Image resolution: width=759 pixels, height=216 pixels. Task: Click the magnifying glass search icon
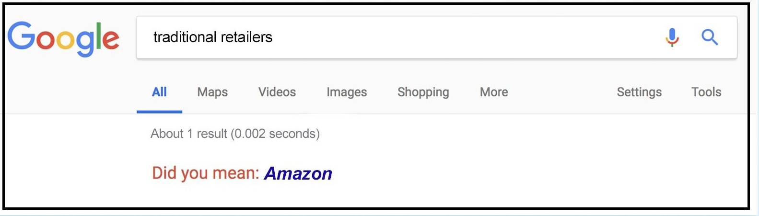click(710, 37)
